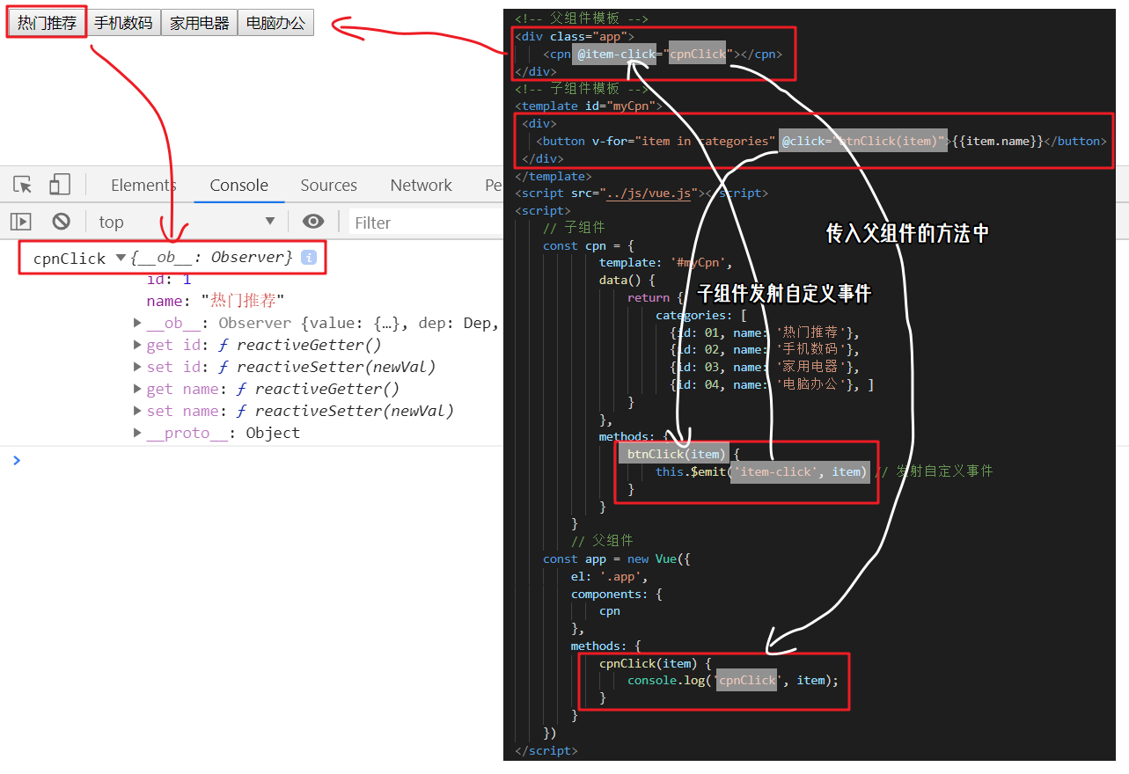
Task: Click the '// 子组件' code comment
Action: click(x=574, y=228)
